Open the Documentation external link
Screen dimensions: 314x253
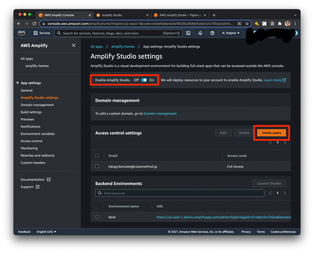(35, 179)
